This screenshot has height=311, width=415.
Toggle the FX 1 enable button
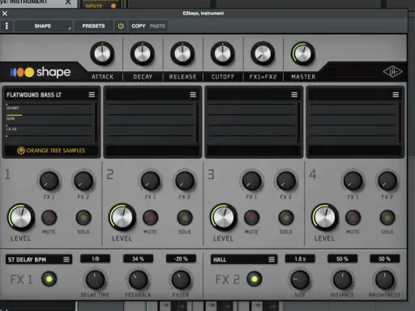coord(49,279)
